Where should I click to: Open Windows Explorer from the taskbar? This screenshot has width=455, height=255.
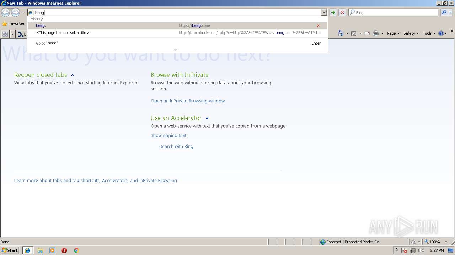click(40, 250)
